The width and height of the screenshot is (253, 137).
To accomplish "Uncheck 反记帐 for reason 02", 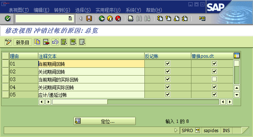I will pyautogui.click(x=168, y=71).
